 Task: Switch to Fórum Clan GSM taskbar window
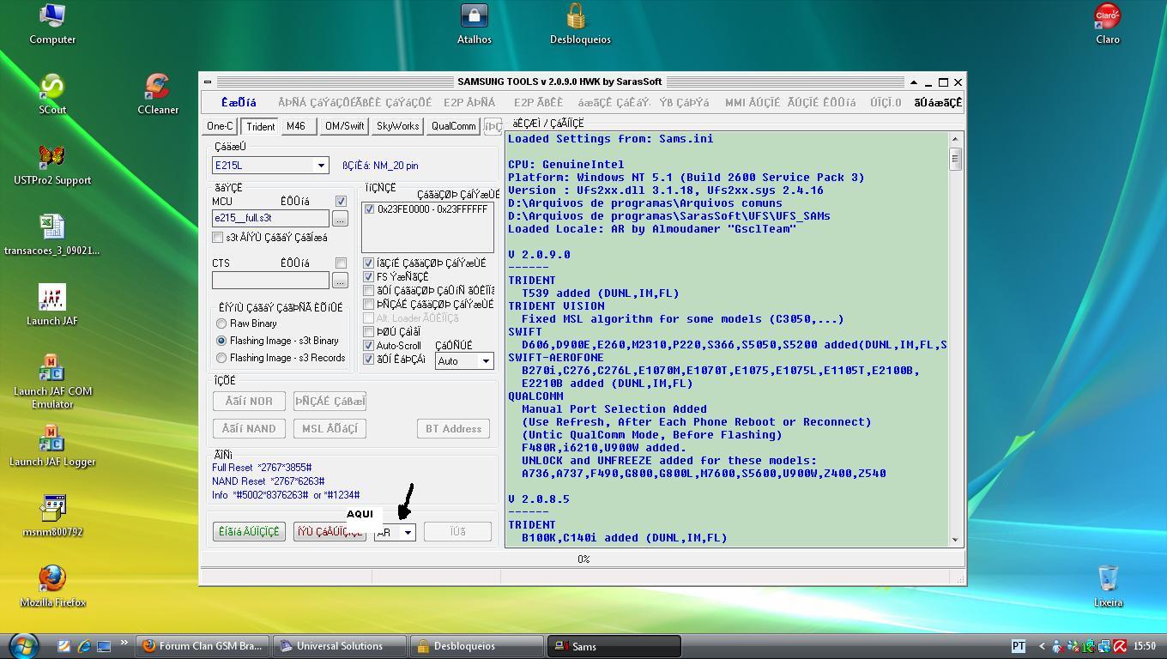203,646
